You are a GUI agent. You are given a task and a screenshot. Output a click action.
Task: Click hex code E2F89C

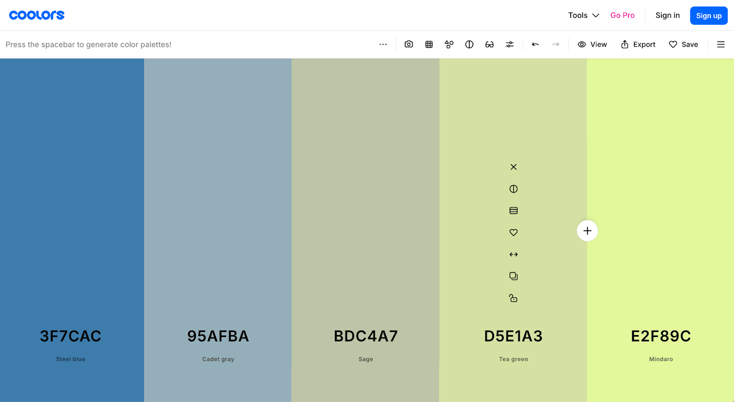coord(661,336)
